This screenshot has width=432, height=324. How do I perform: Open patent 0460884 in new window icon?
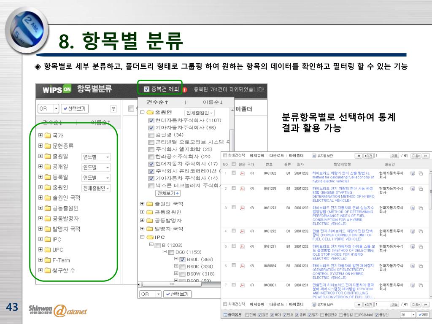point(421,266)
